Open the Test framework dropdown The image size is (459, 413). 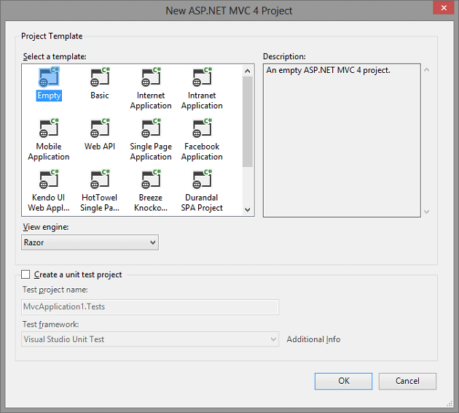(x=150, y=339)
